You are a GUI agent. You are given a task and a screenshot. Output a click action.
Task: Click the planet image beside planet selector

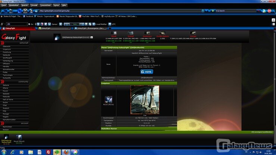pyautogui.click(x=57, y=37)
